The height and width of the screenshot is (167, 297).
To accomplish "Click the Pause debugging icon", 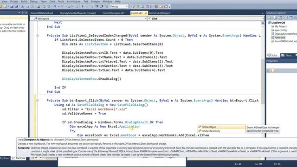I will tap(87, 6).
